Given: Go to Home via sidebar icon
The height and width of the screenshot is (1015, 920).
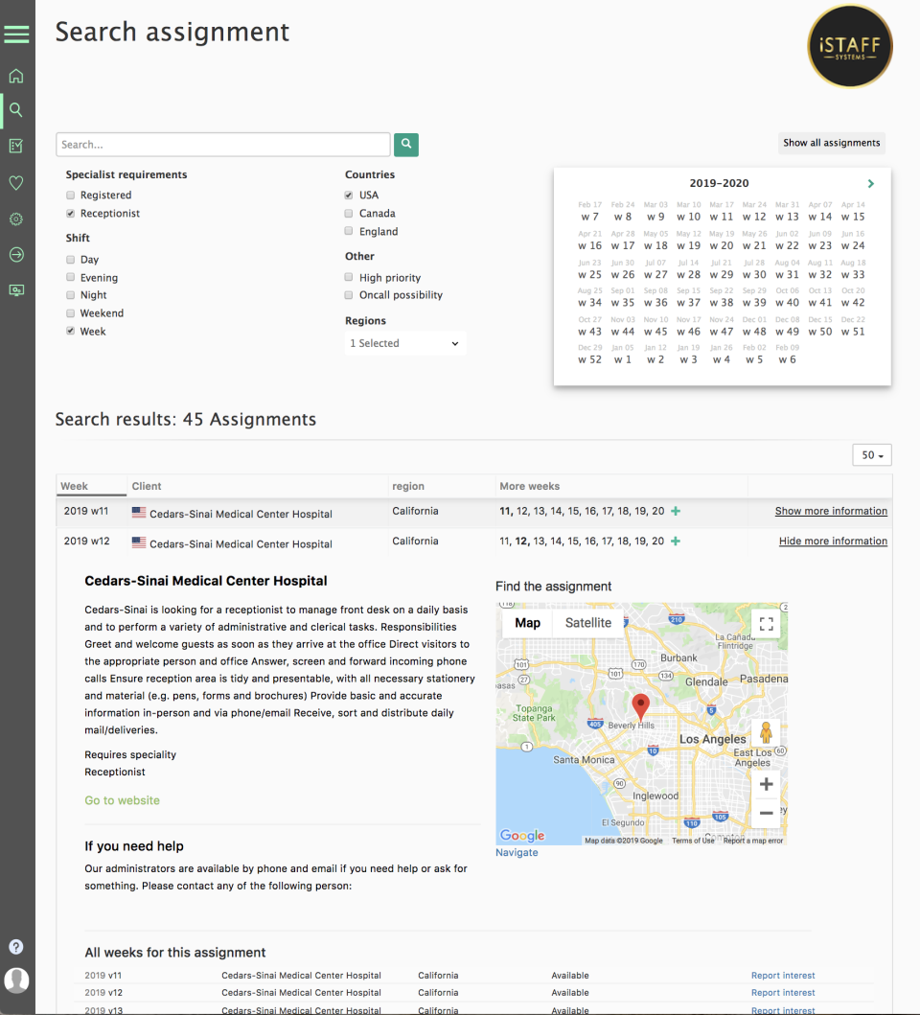Looking at the screenshot, I should click(x=16, y=76).
